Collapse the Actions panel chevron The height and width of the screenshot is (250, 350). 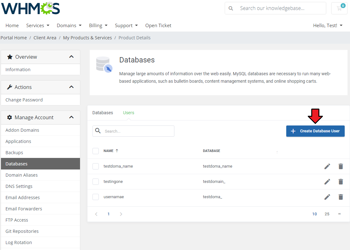click(x=72, y=87)
